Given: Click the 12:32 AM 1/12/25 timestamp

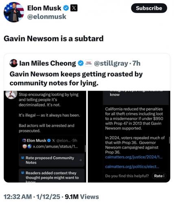Looking at the screenshot, I should [32, 197].
